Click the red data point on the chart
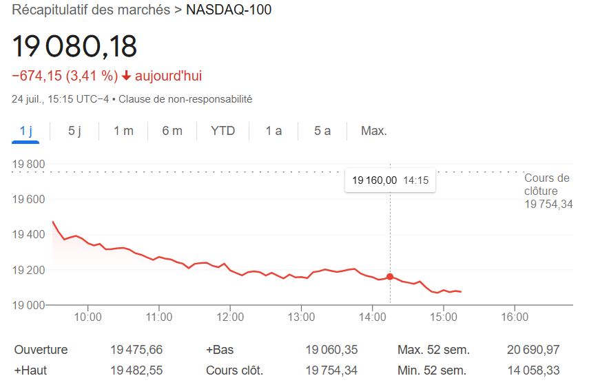 [x=390, y=276]
